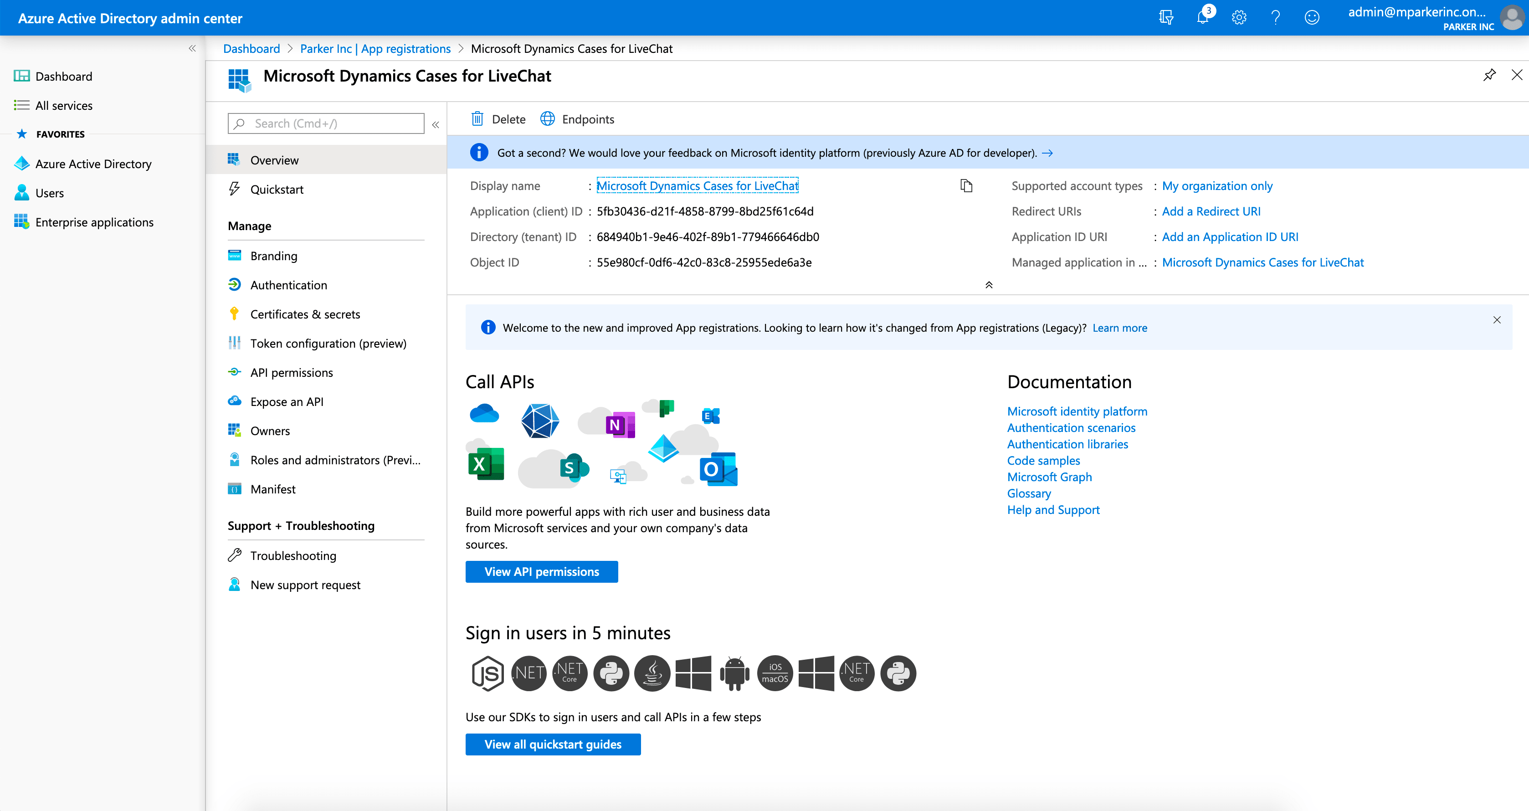Open Endpoints from the toolbar

(577, 119)
